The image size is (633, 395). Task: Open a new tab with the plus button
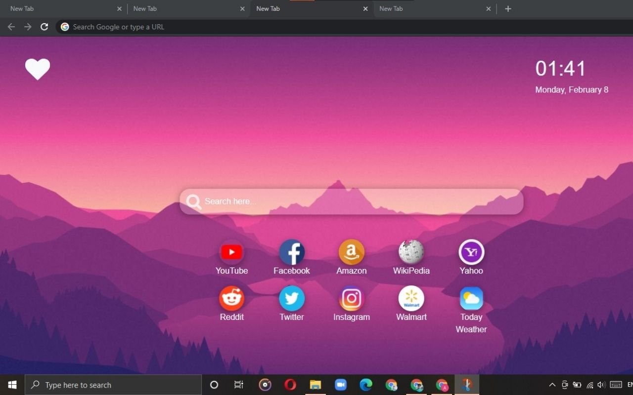(x=508, y=8)
